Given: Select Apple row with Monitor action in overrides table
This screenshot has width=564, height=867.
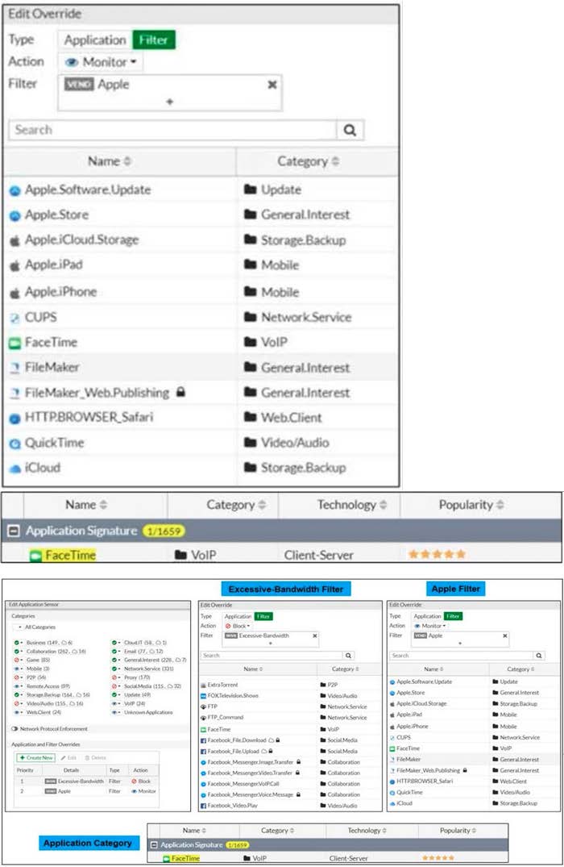Looking at the screenshot, I should [x=85, y=791].
